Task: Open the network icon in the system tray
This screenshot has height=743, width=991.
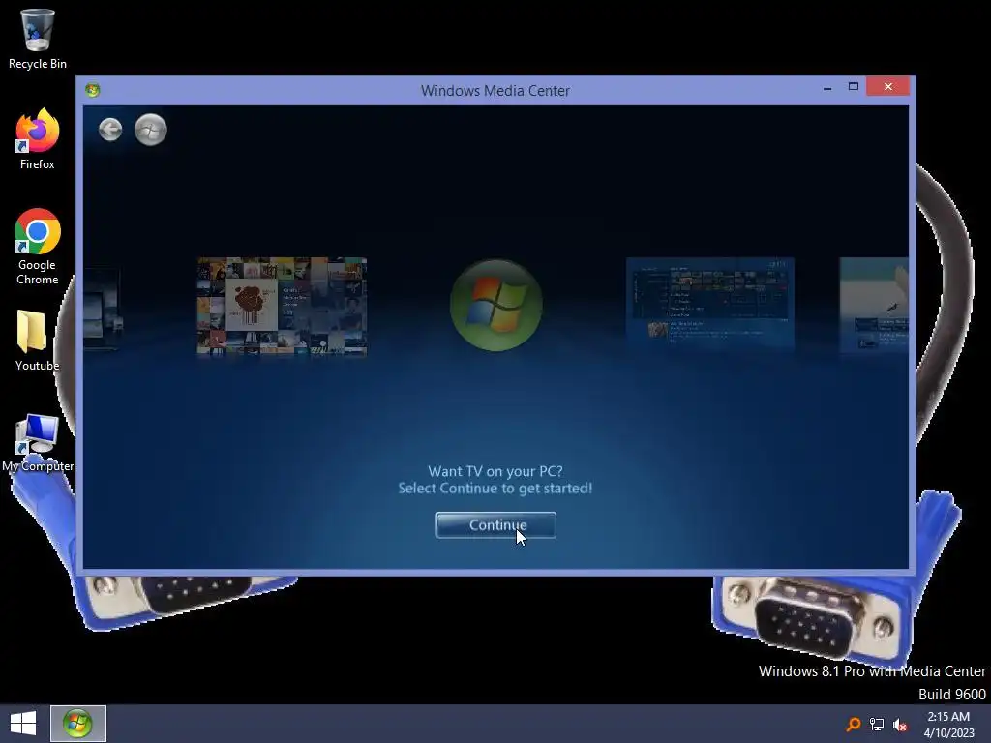Action: pos(877,724)
